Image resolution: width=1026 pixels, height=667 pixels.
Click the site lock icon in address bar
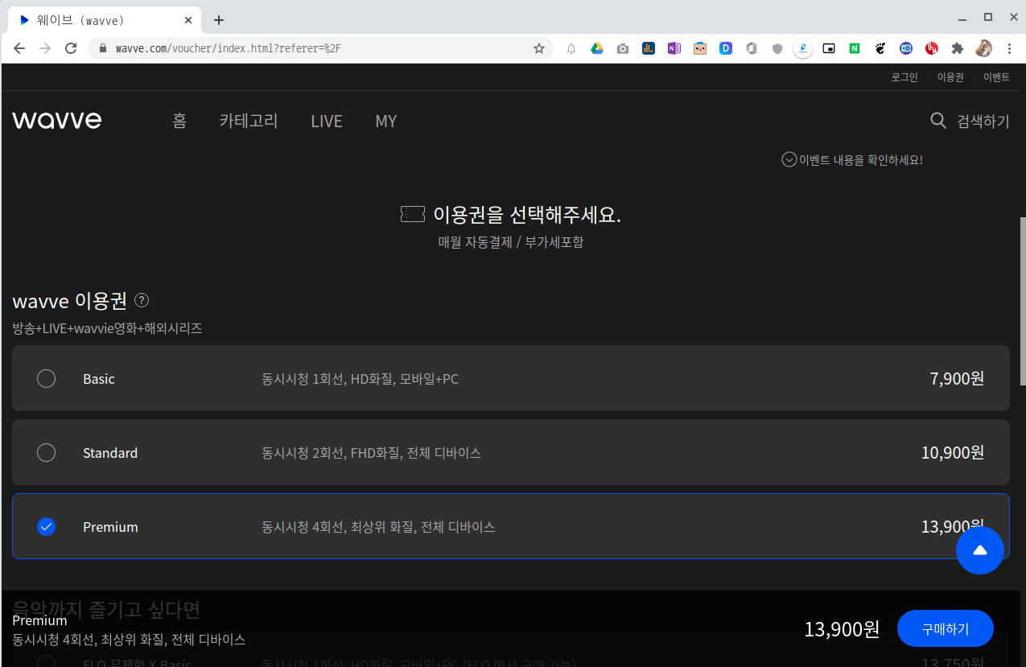pyautogui.click(x=102, y=48)
